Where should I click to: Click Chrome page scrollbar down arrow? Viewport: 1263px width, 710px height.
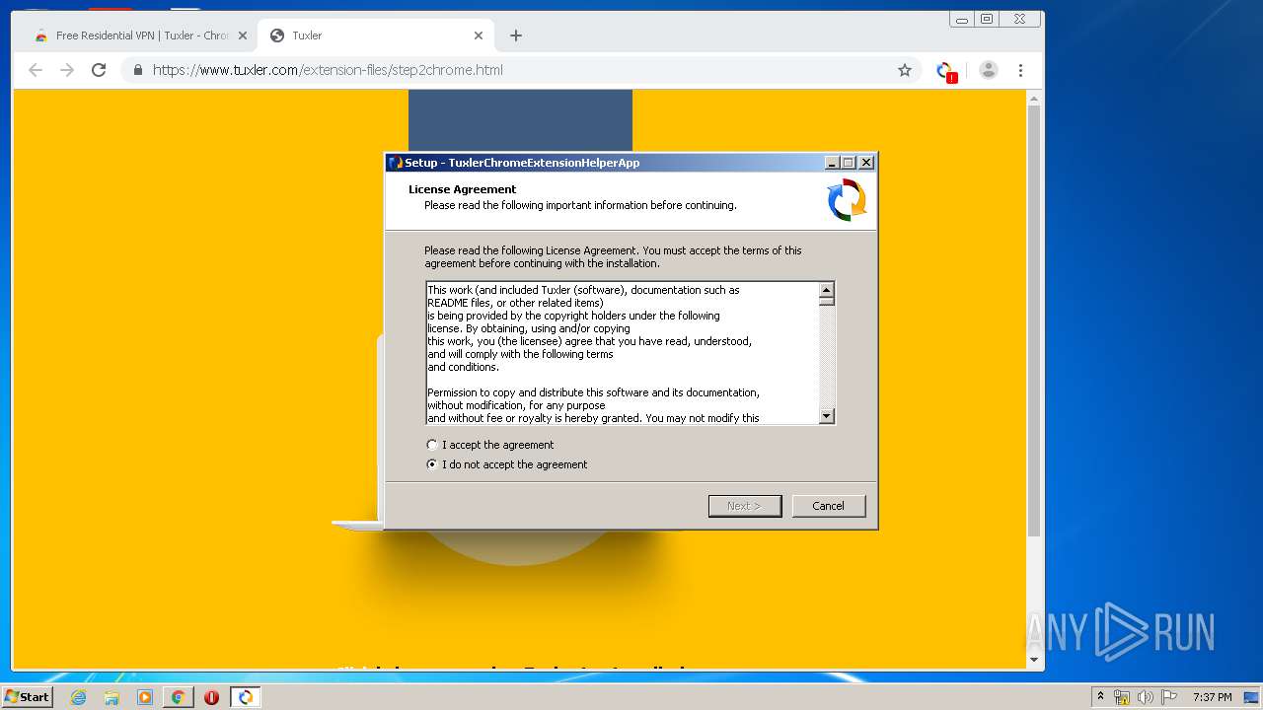click(1034, 660)
